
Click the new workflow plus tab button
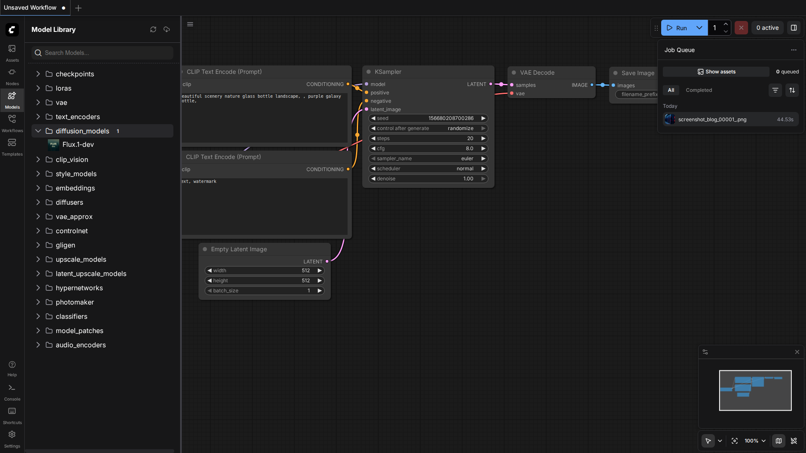click(78, 8)
